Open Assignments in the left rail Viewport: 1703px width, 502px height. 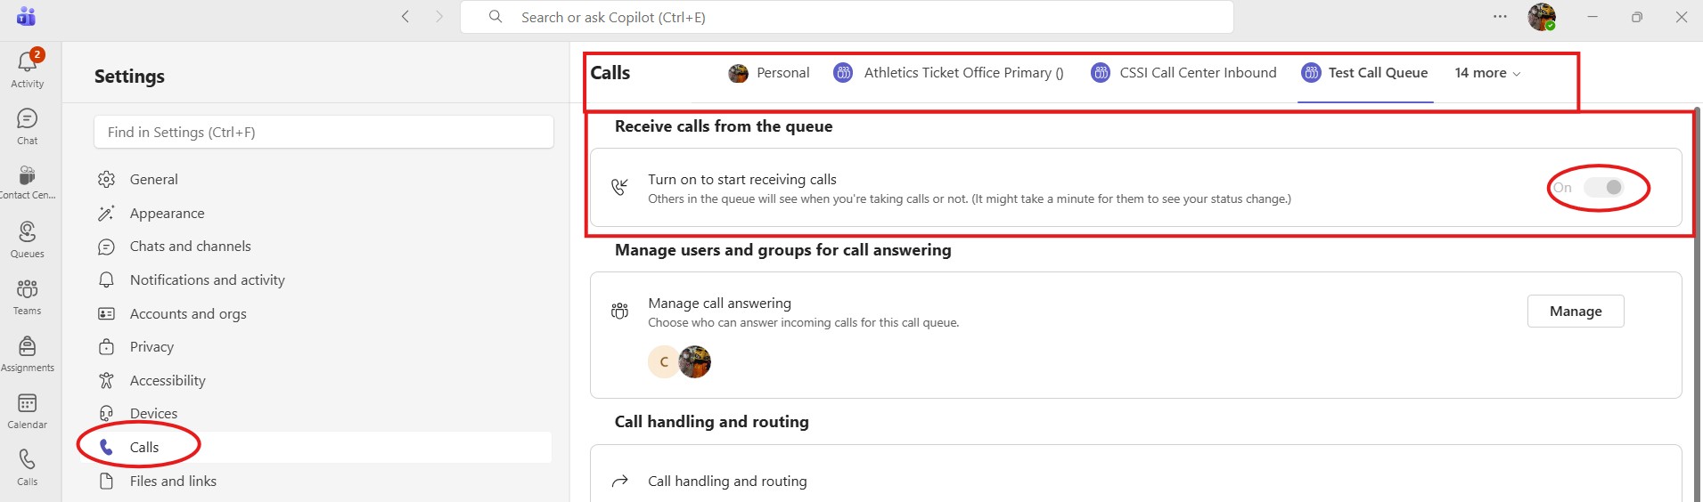(x=28, y=353)
